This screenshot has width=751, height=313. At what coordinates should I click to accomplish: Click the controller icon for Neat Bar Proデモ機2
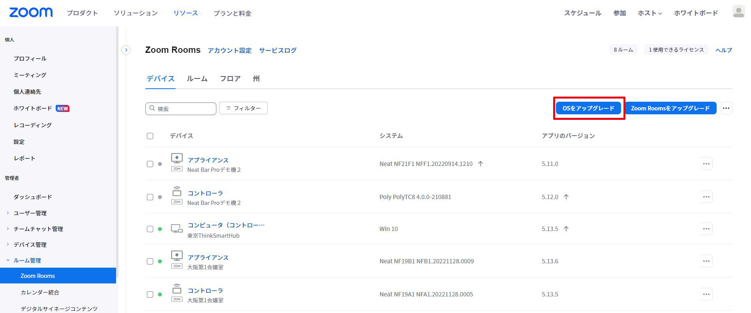tap(177, 192)
